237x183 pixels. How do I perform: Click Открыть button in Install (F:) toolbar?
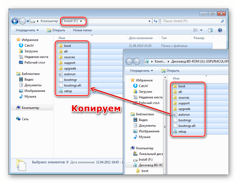pyautogui.click(x=56, y=30)
